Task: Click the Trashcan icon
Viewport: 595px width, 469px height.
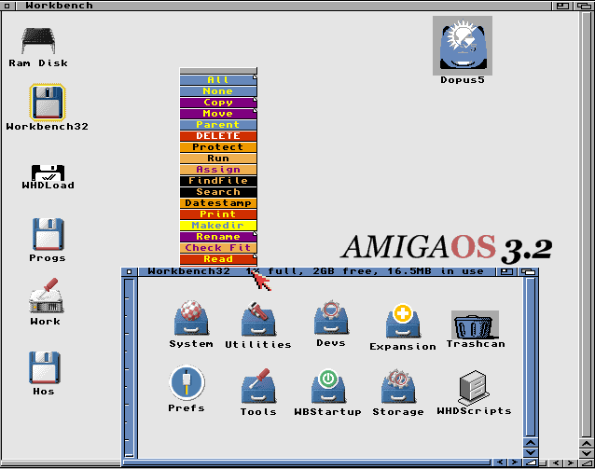Action: tap(475, 324)
